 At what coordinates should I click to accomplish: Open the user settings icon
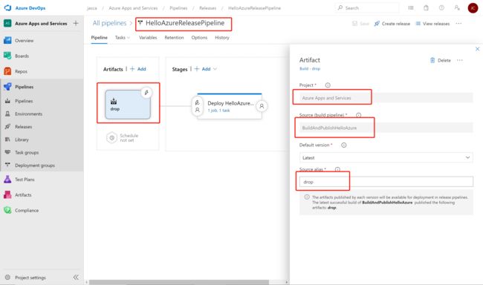[x=457, y=8]
